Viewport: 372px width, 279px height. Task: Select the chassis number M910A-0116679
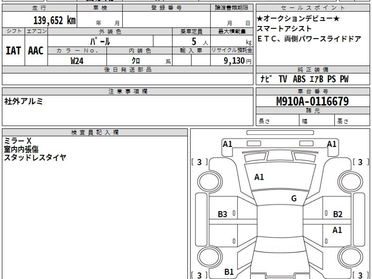click(312, 101)
